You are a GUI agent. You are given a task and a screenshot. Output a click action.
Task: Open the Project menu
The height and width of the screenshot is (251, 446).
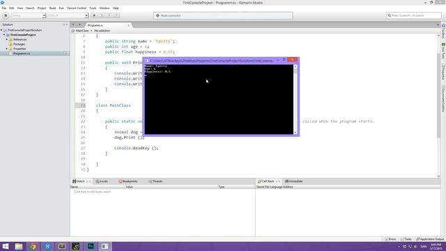point(42,8)
